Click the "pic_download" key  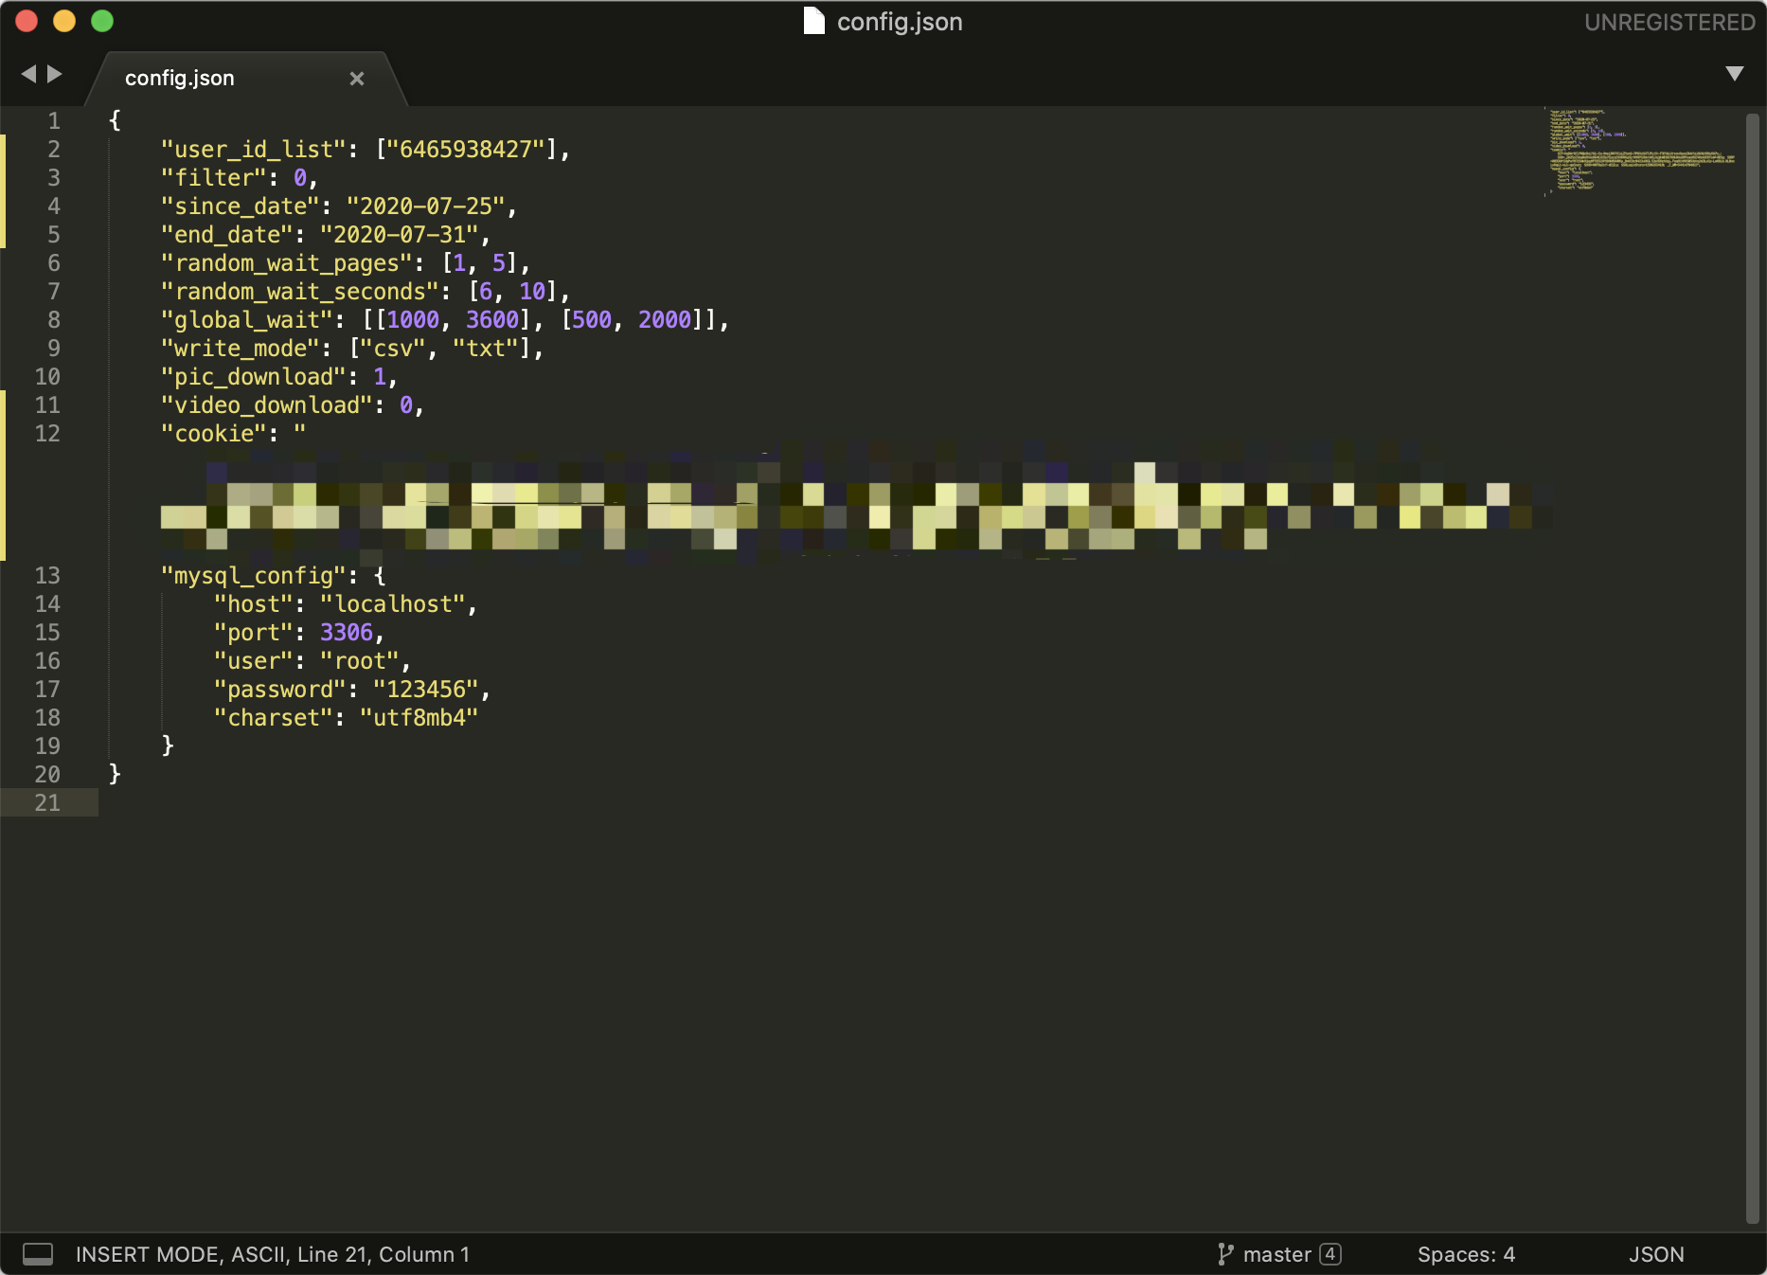point(253,377)
